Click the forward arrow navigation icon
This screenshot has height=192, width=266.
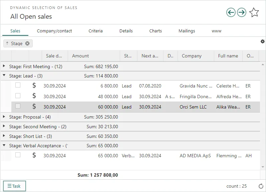pos(242,13)
